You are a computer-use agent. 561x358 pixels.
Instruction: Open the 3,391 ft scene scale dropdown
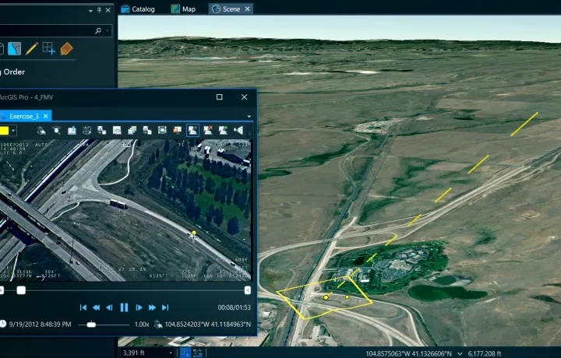171,353
